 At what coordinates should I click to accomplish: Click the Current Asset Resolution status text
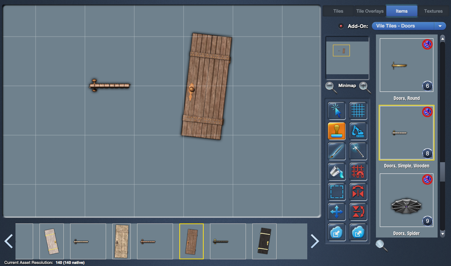(x=44, y=262)
